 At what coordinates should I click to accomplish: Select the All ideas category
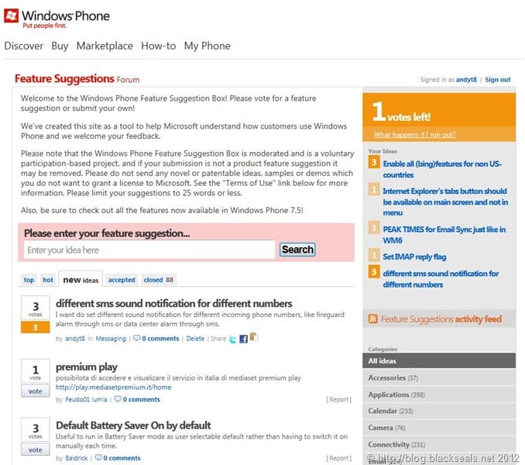439,361
